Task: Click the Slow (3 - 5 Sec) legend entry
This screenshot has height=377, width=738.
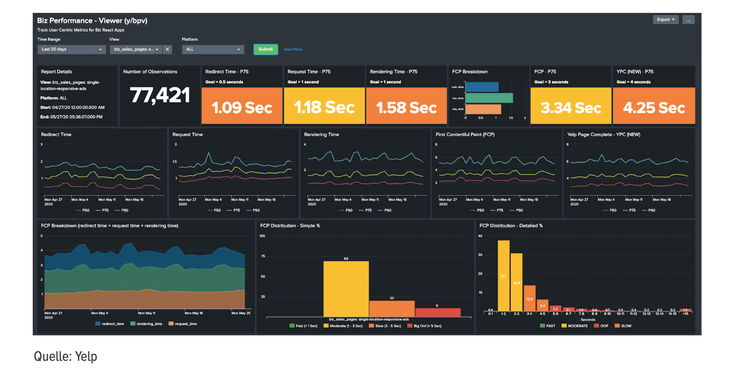Action: click(385, 326)
